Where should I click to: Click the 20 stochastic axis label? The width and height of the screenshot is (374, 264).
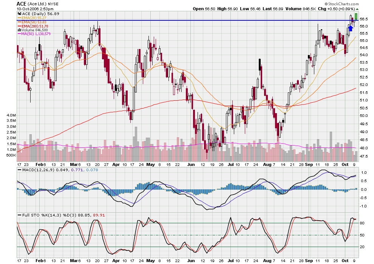point(362,247)
